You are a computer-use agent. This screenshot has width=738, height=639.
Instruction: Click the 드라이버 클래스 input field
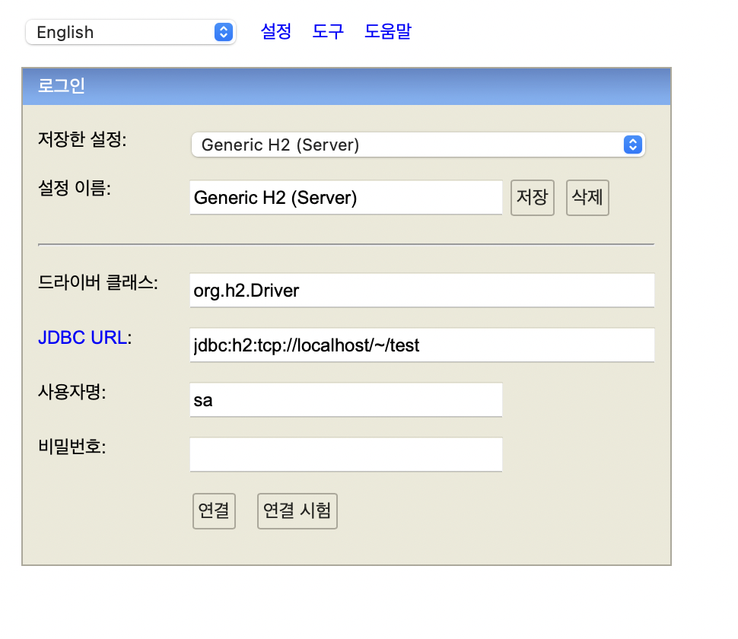point(422,291)
